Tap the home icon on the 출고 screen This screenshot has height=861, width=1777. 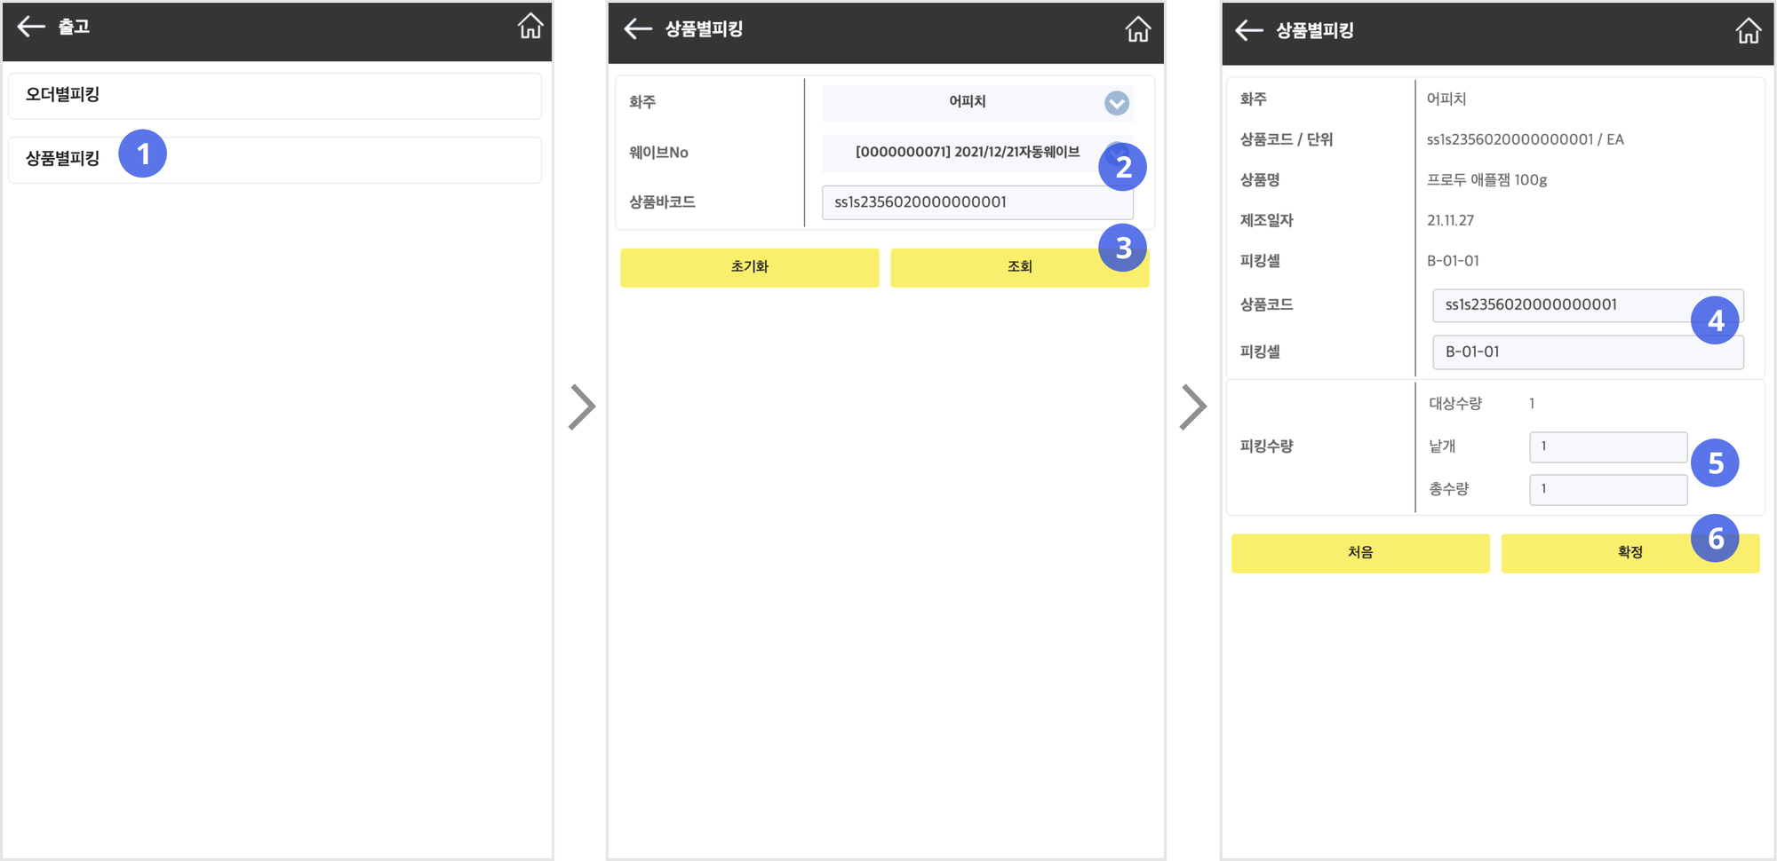click(x=530, y=27)
